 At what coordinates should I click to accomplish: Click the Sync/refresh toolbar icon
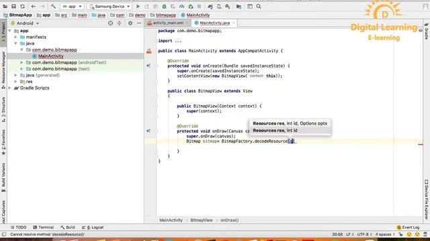pos(22,6)
